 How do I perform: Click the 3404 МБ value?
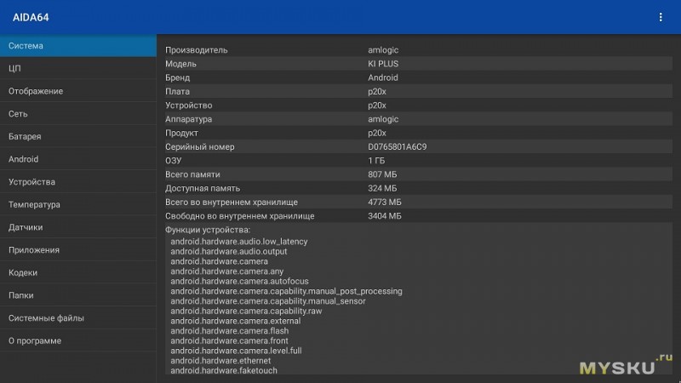point(385,216)
